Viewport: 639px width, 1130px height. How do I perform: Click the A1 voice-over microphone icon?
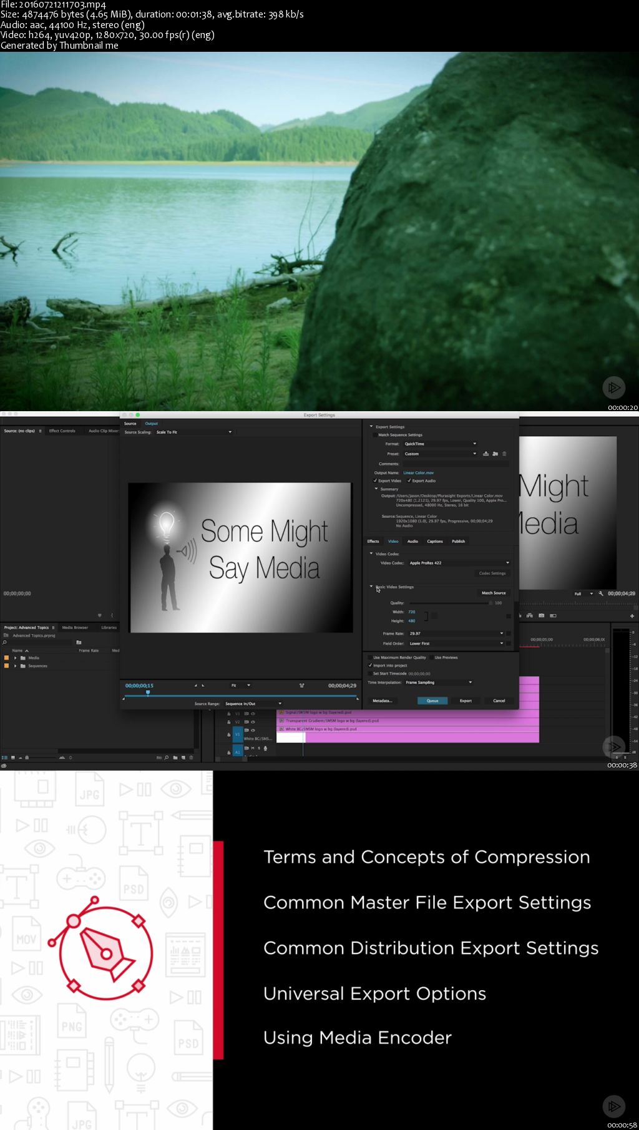pos(265,748)
